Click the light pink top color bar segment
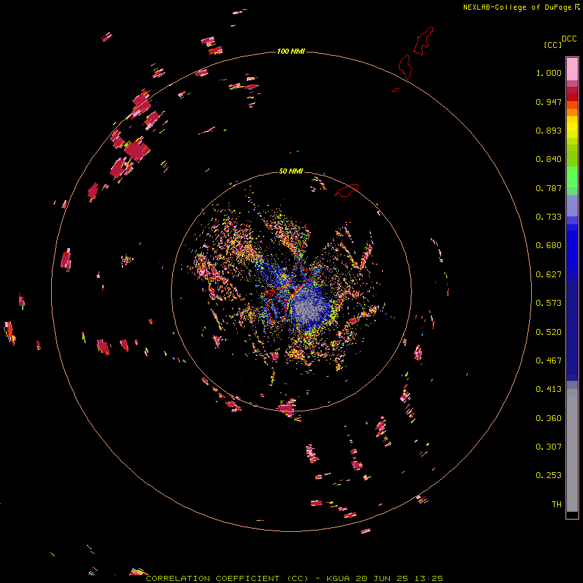Screen dimensions: 583x583 click(x=572, y=69)
